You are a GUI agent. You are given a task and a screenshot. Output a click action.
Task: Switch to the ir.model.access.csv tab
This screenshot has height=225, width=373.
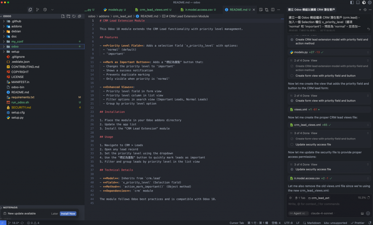(198, 10)
